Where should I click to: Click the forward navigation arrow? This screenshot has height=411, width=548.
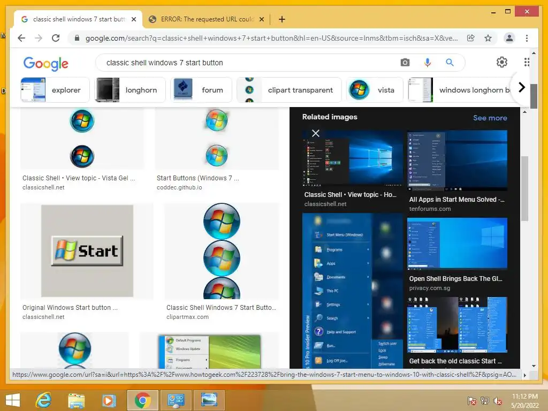[39, 38]
